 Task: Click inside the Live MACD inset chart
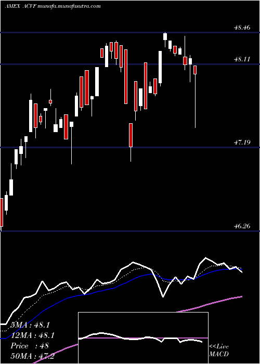(x=143, y=338)
